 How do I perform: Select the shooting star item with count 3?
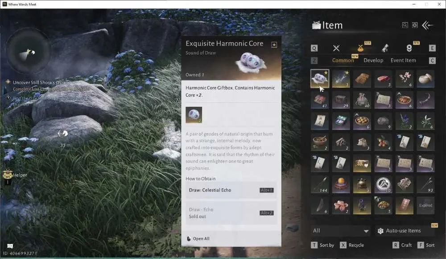(x=341, y=79)
